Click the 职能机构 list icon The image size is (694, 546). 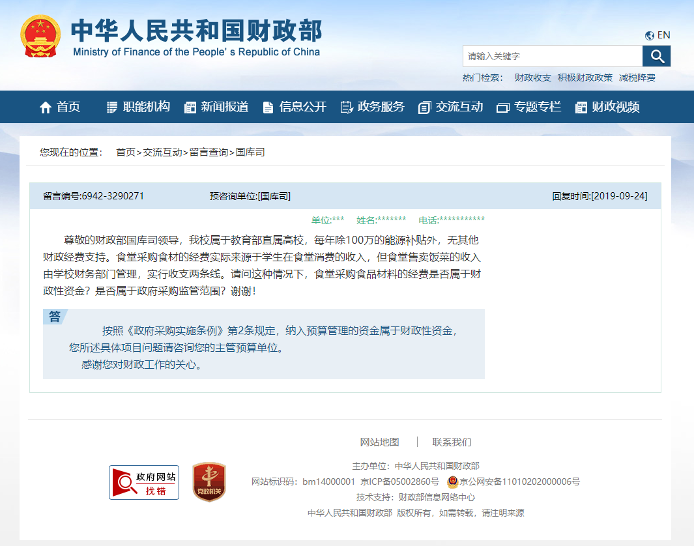click(x=112, y=107)
